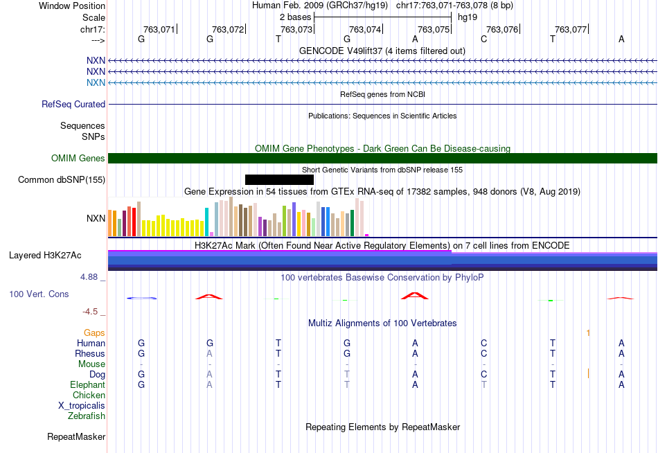Image resolution: width=658 pixels, height=453 pixels.
Task: Click the Mouse alignment row label
Action: [x=91, y=364]
